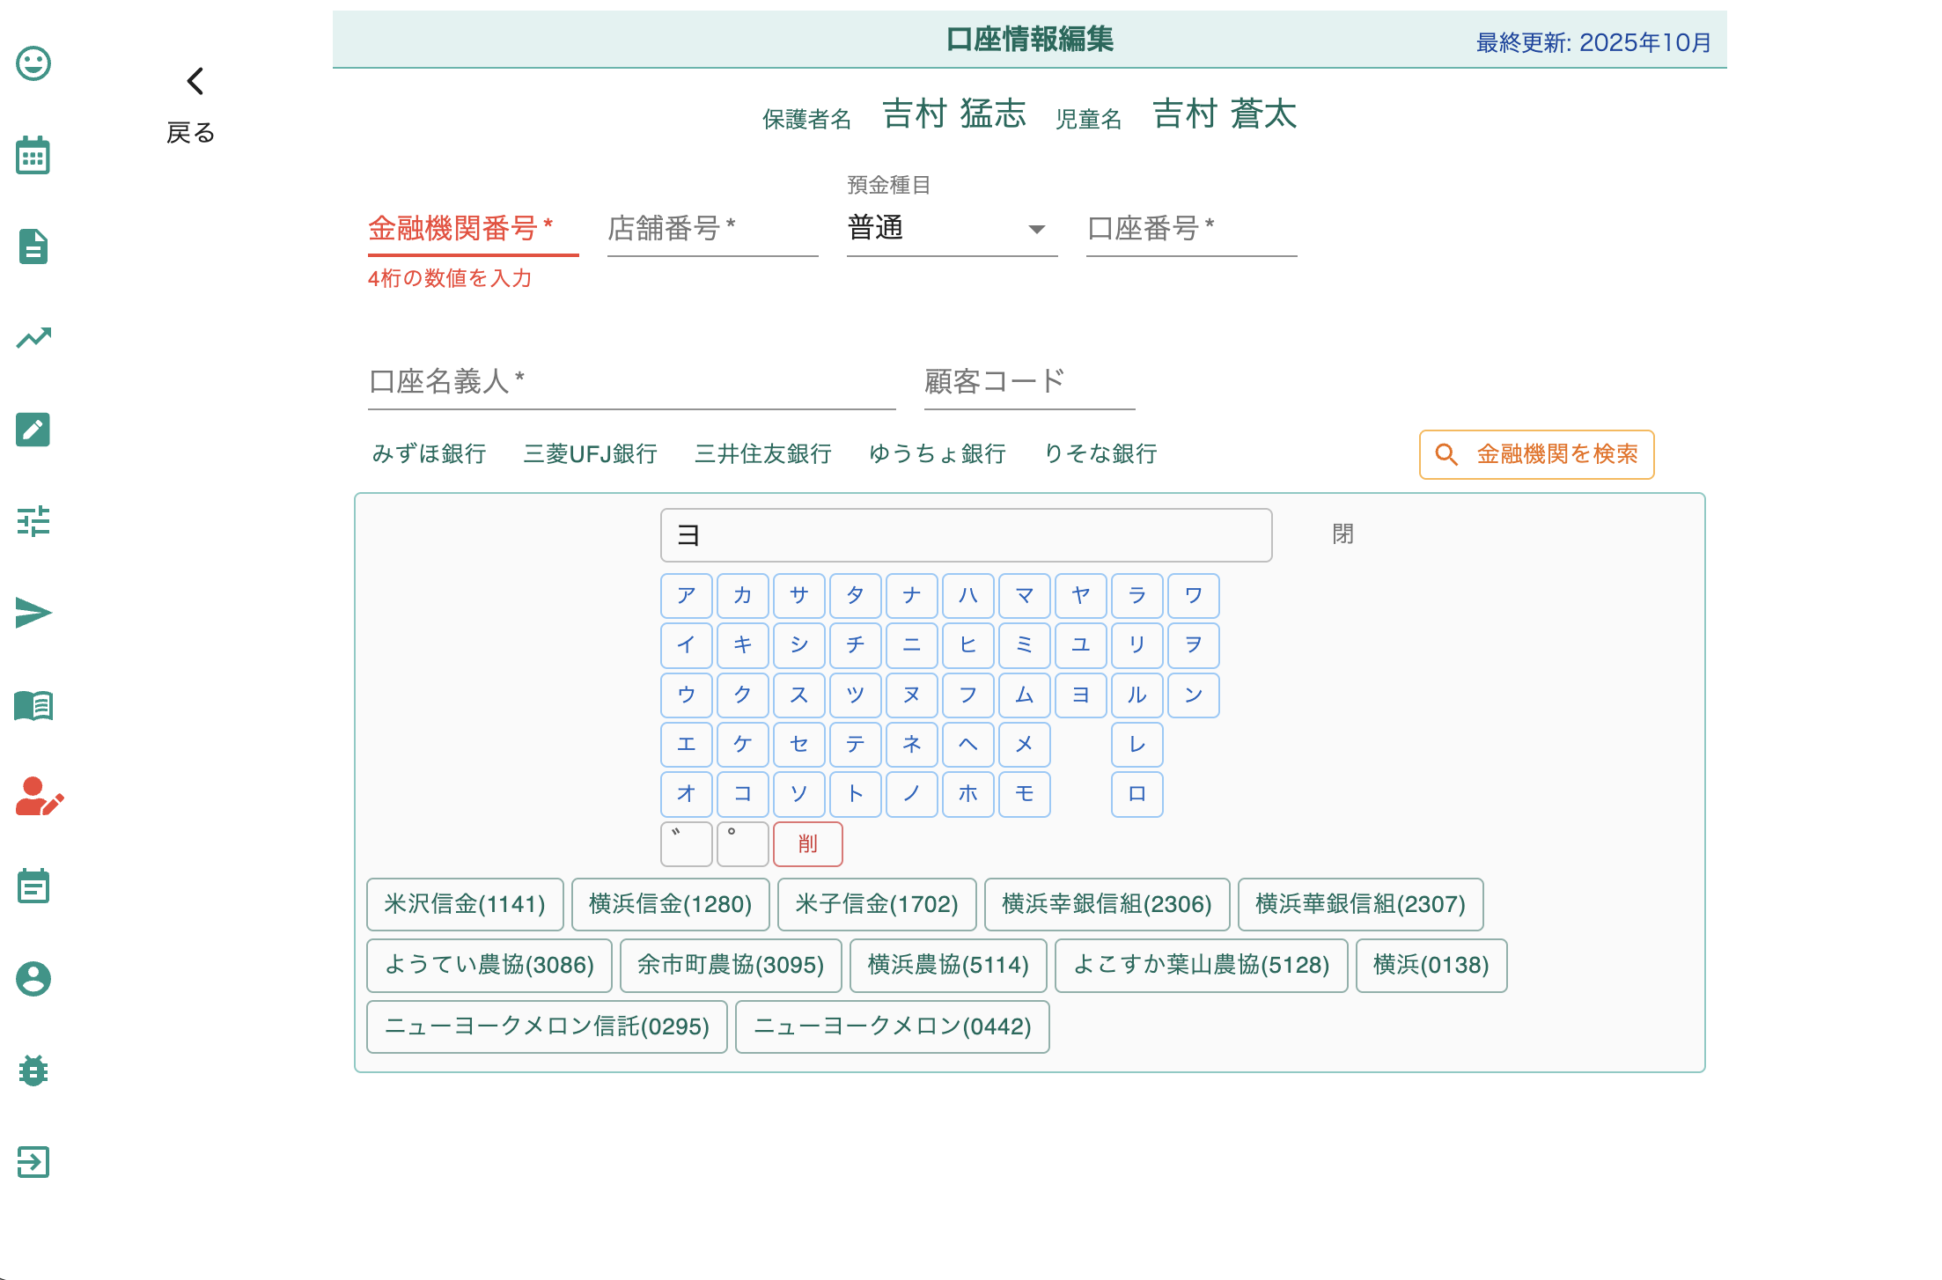Expand the 預金種目 普通 dropdown
The image size is (1942, 1280).
click(951, 229)
